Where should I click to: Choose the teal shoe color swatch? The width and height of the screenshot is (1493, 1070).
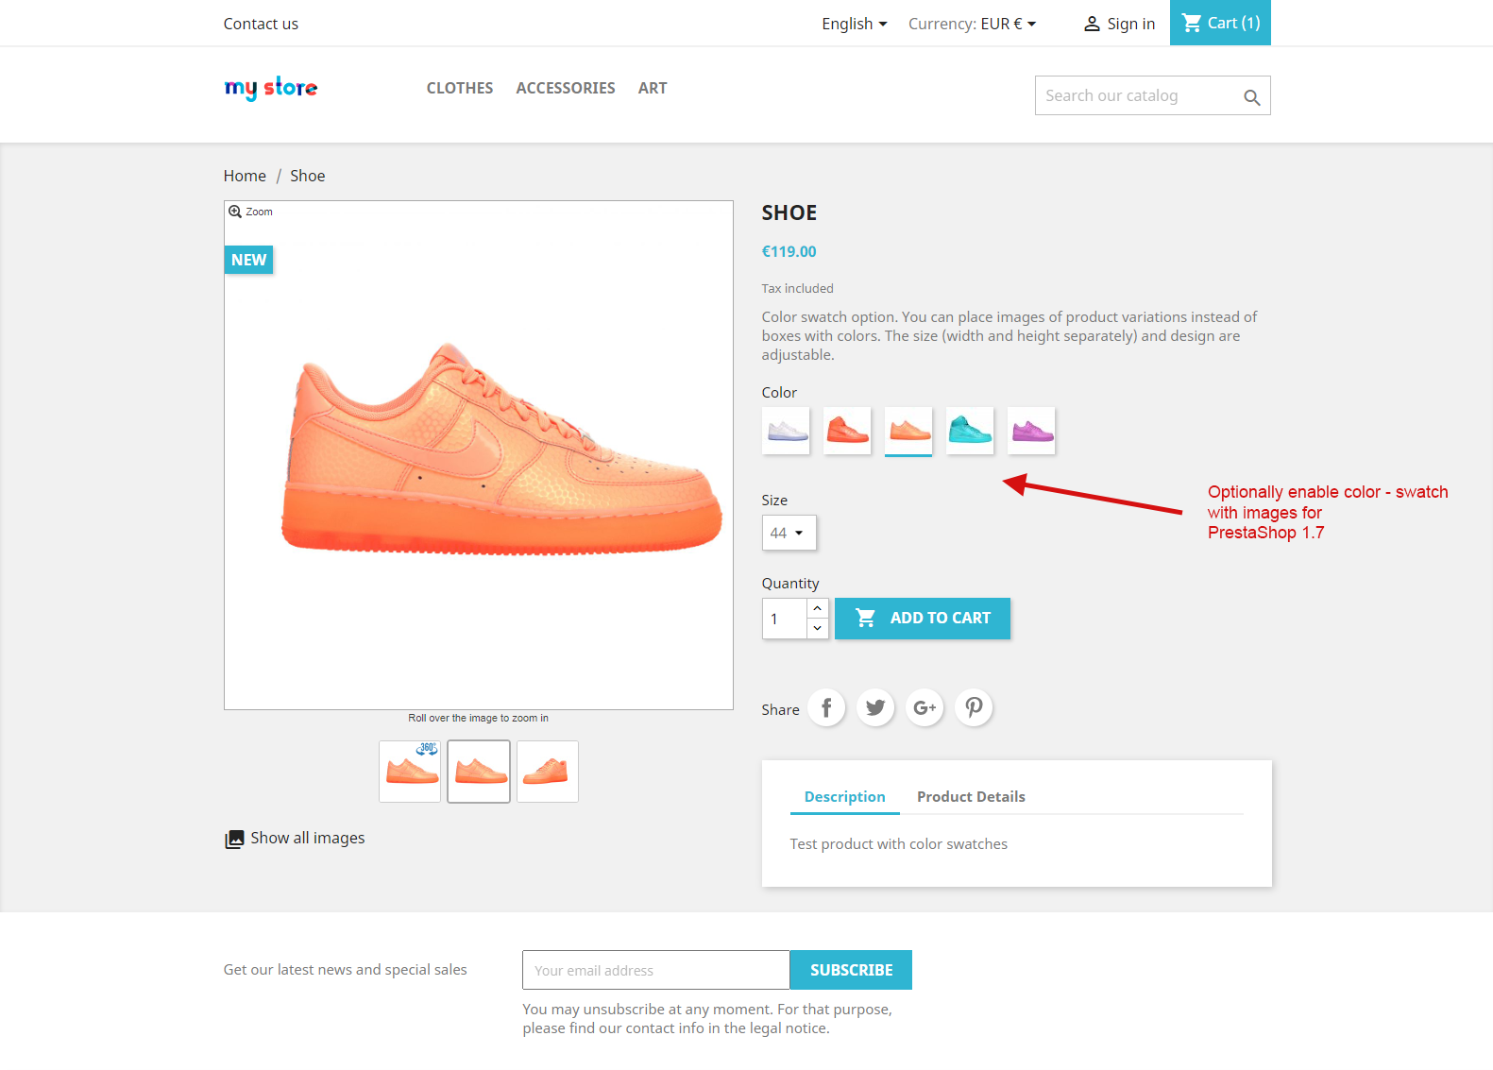tap(970, 431)
